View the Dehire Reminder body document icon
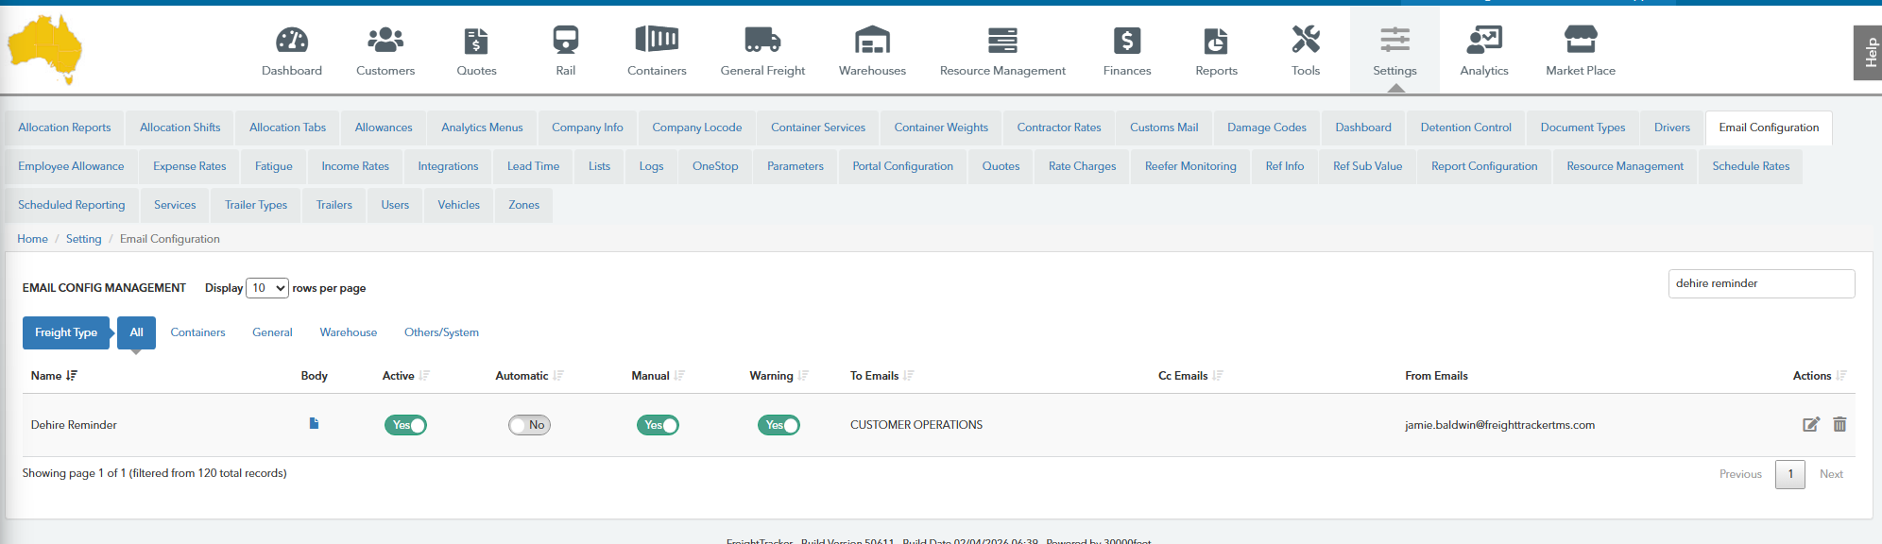Image resolution: width=1882 pixels, height=544 pixels. click(x=314, y=424)
